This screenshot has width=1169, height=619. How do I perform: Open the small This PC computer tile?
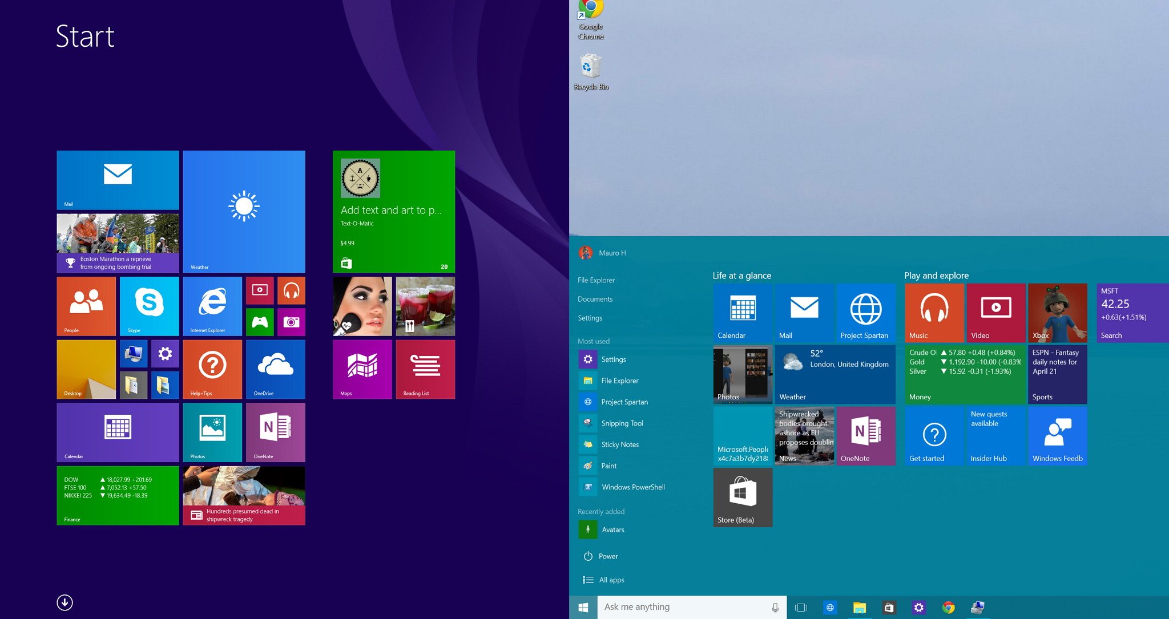coord(134,354)
